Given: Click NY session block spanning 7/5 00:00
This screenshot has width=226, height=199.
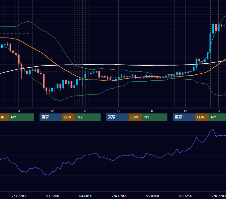Looking at the screenshot, I should point(155,117).
